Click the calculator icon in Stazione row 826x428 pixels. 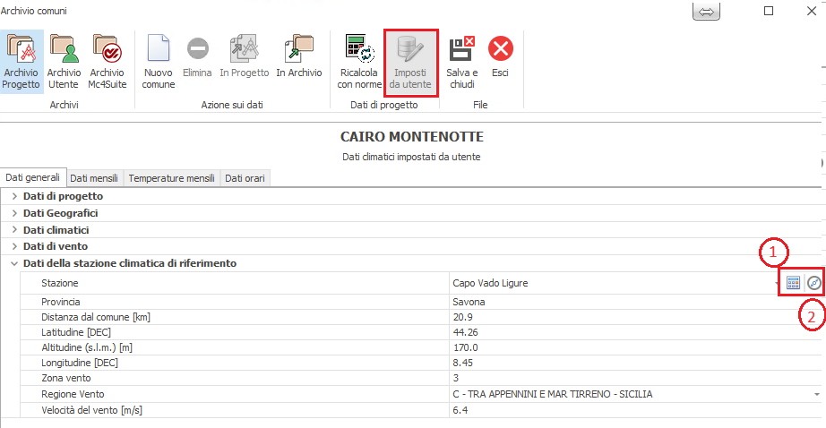pos(793,283)
